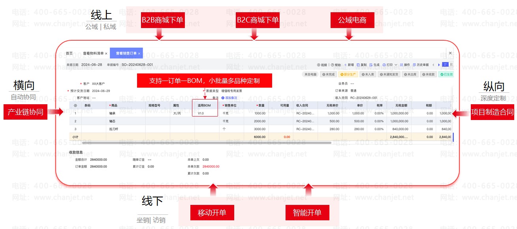The width and height of the screenshot is (517, 229).
Task: Open 历史单据 history documents
Action: pyautogui.click(x=421, y=65)
